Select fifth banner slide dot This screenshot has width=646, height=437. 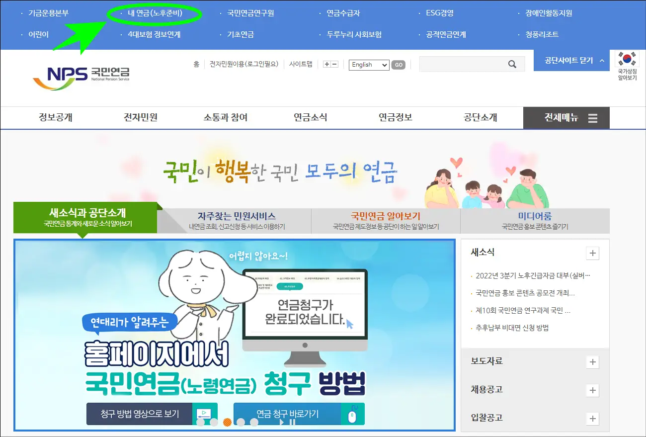coord(254,422)
